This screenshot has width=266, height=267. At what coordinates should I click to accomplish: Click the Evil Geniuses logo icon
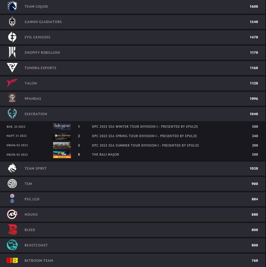click(12, 37)
